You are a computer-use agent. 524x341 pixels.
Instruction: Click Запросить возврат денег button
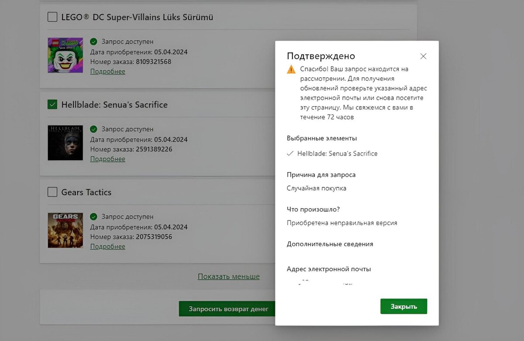(227, 309)
